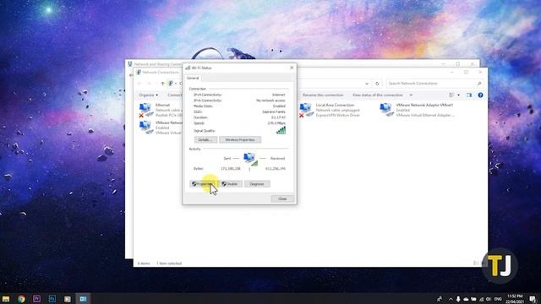The image size is (541, 304).
Task: Close Wi-Fi Status with the X icon
Action: tap(292, 68)
